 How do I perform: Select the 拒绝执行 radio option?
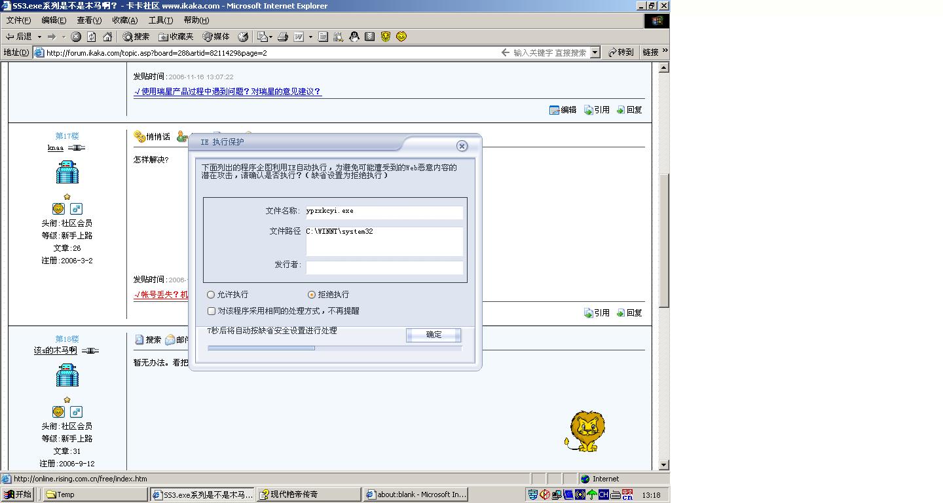[x=328, y=295]
